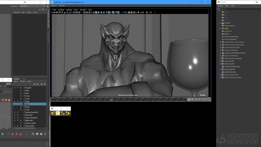Click the use all lights bulb icon
Image resolution: width=261 pixels, height=147 pixels.
click(106, 12)
